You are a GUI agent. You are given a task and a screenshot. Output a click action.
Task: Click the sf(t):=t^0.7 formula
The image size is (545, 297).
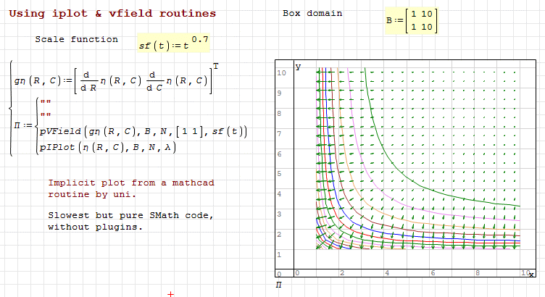pyautogui.click(x=173, y=43)
